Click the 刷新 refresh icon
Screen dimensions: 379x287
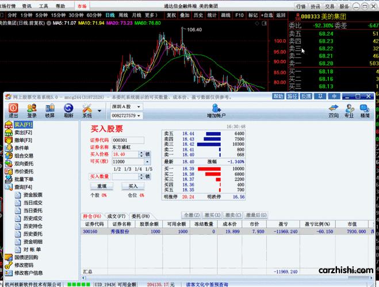[68, 110]
